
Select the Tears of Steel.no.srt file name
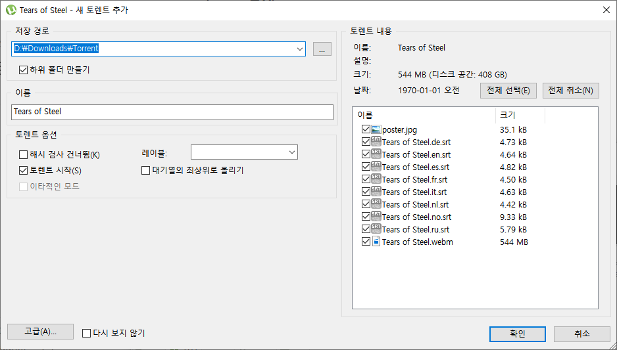pyautogui.click(x=417, y=217)
